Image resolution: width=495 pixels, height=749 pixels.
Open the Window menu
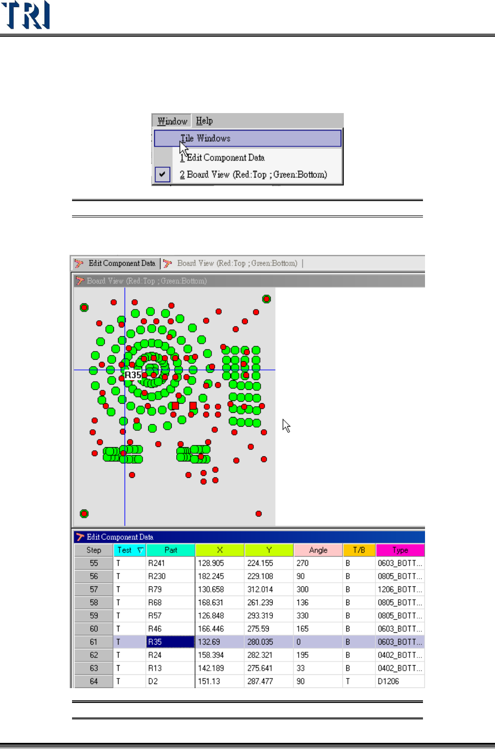pos(172,121)
